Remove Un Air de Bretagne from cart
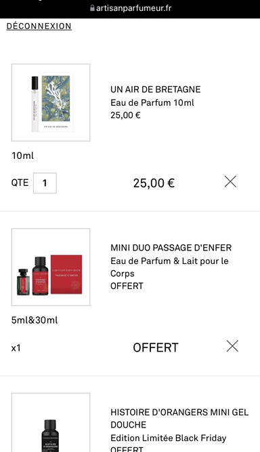The image size is (260, 452). tap(230, 182)
